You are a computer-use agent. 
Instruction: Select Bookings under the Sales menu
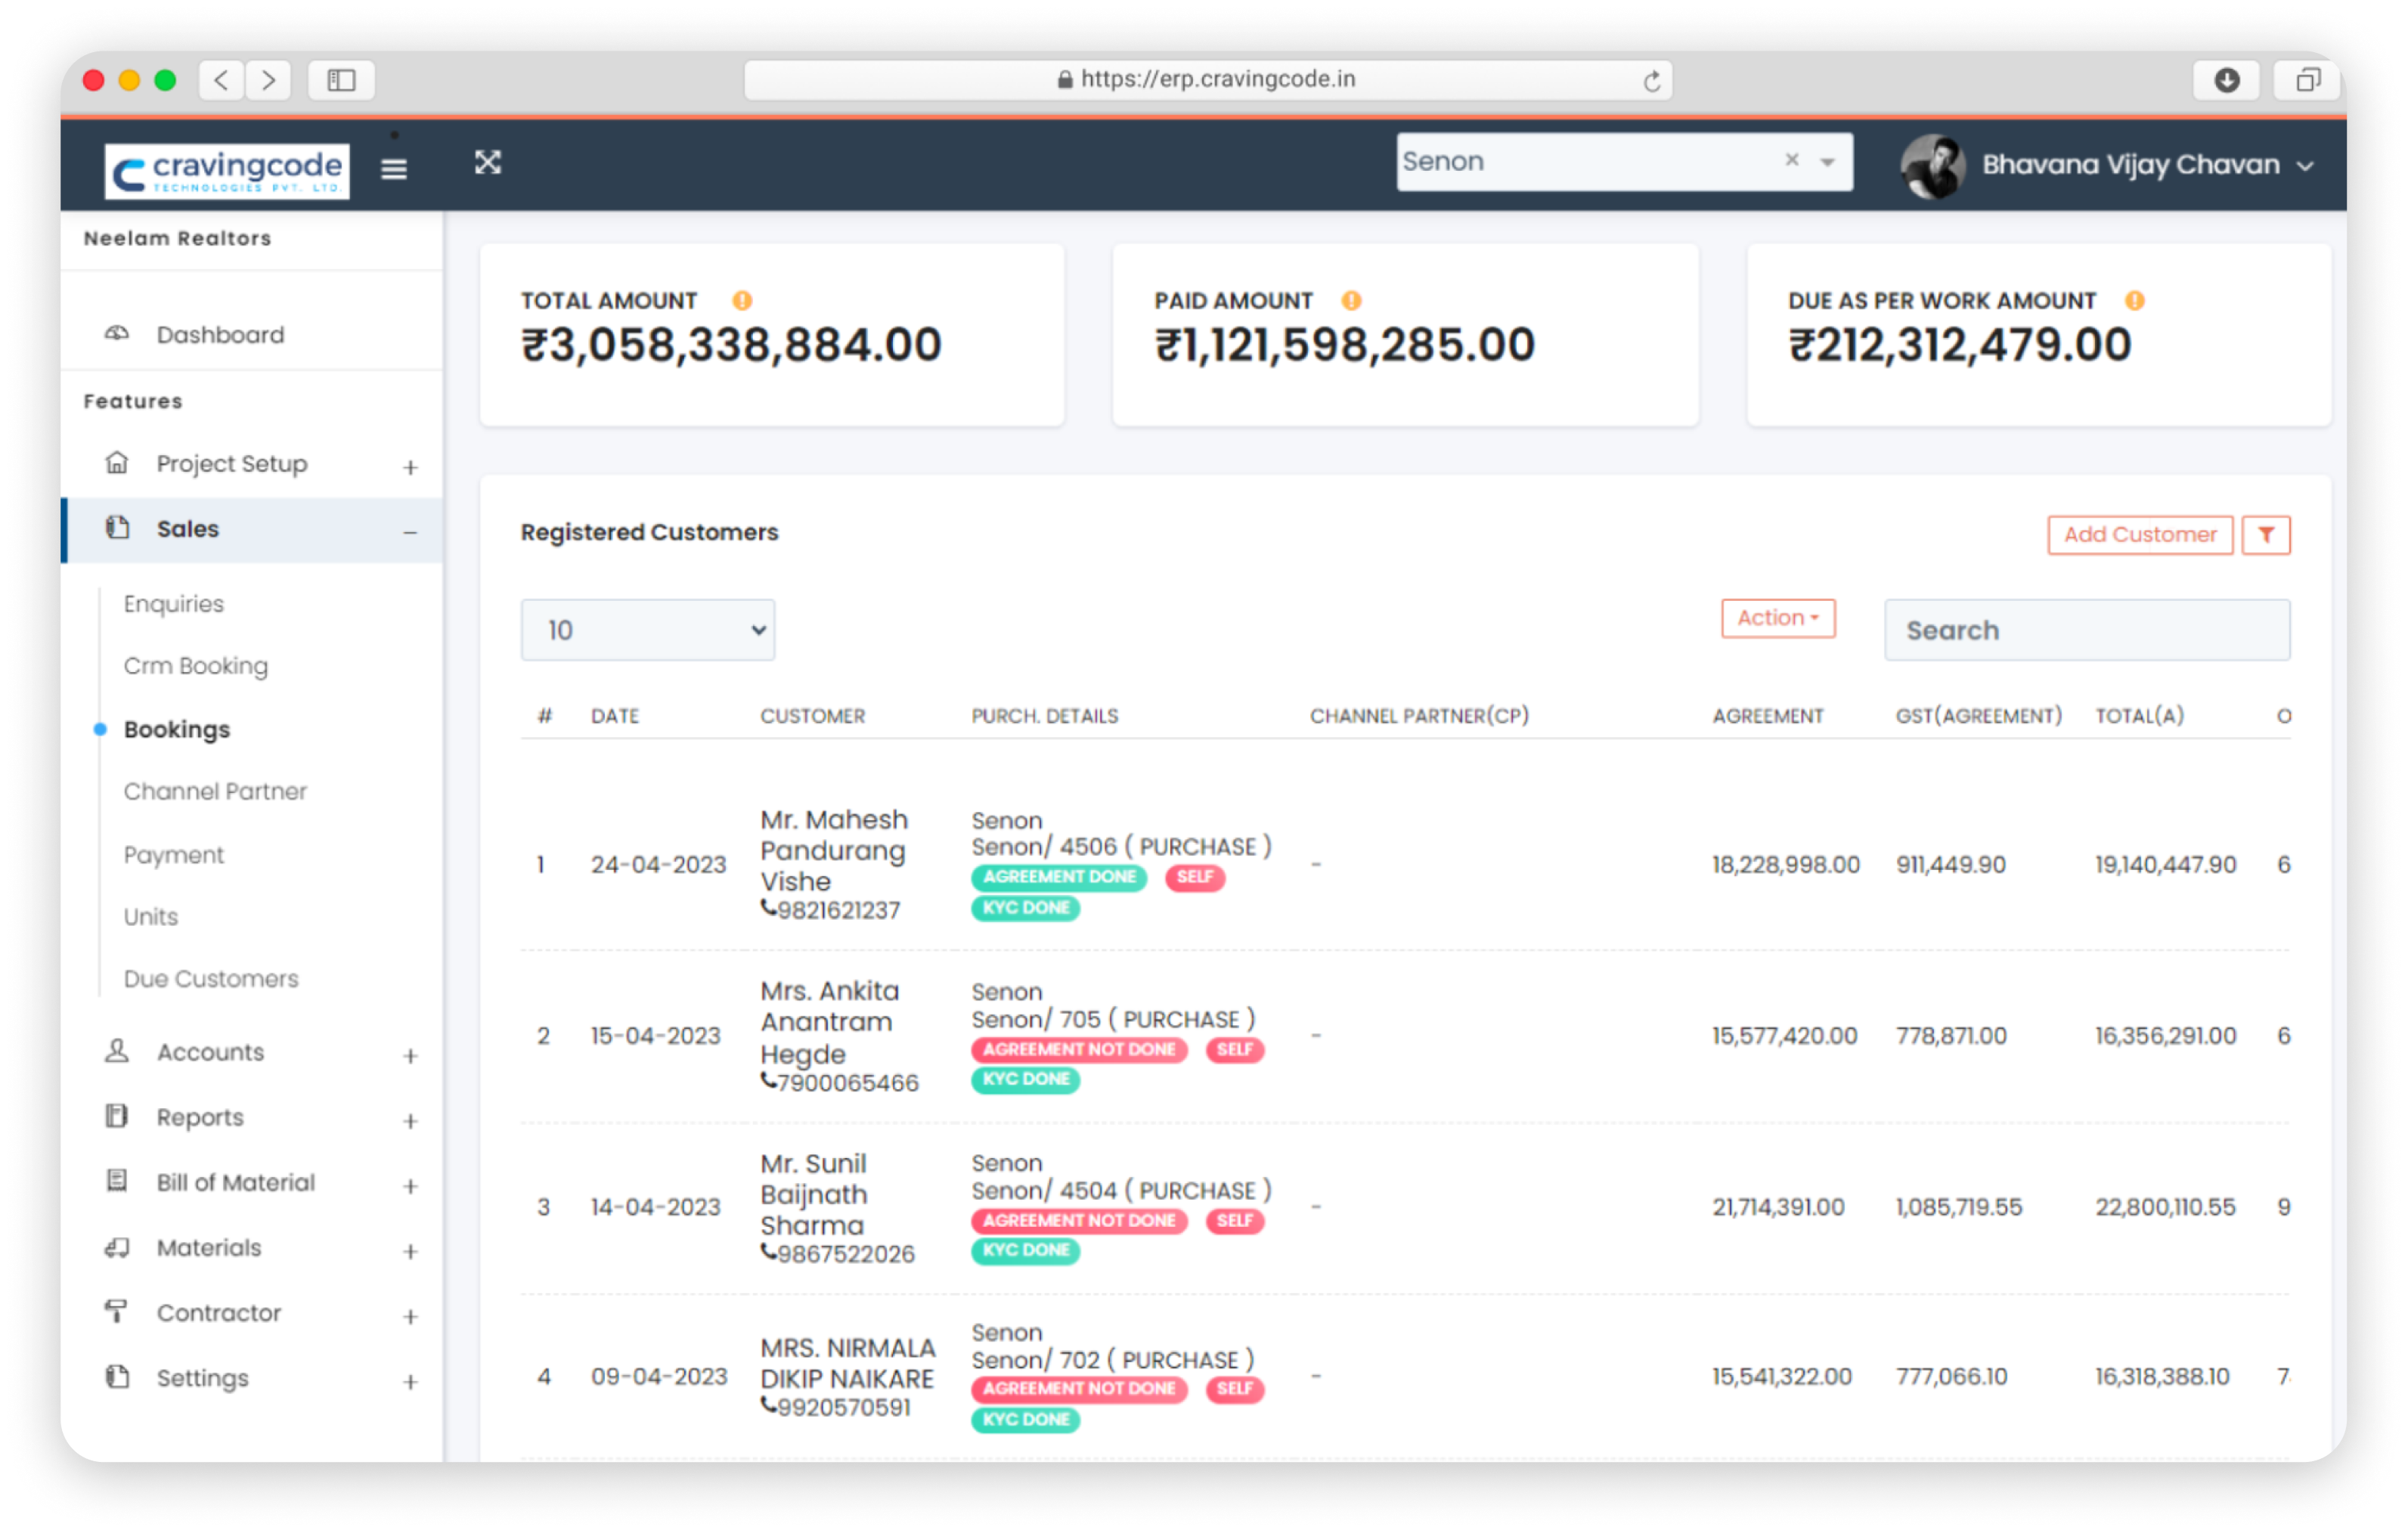click(177, 729)
